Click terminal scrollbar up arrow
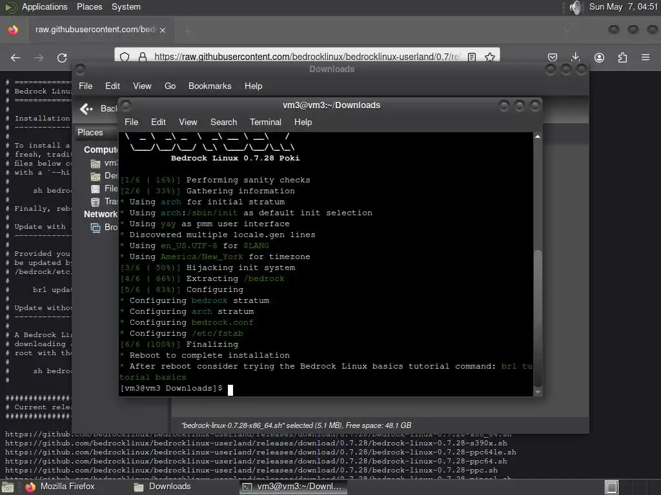Screen dimensions: 661x495 point(538,137)
